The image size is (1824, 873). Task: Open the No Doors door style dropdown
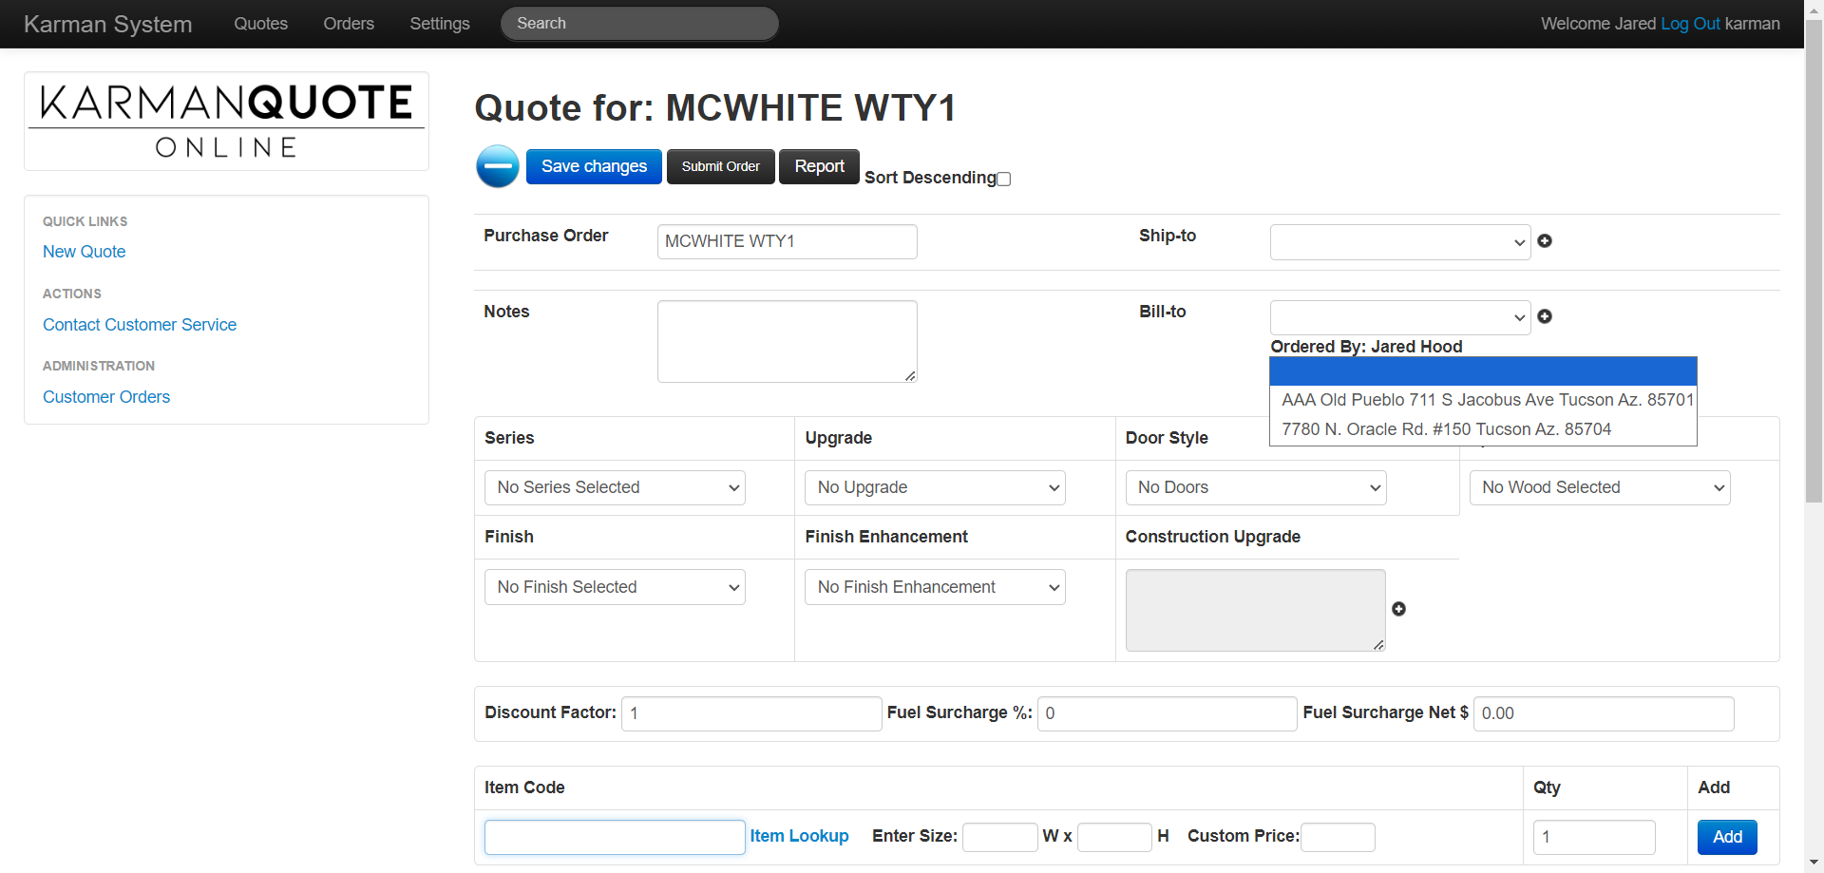tap(1256, 487)
